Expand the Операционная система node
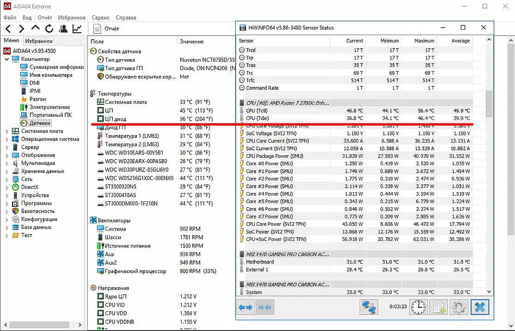 [6, 139]
